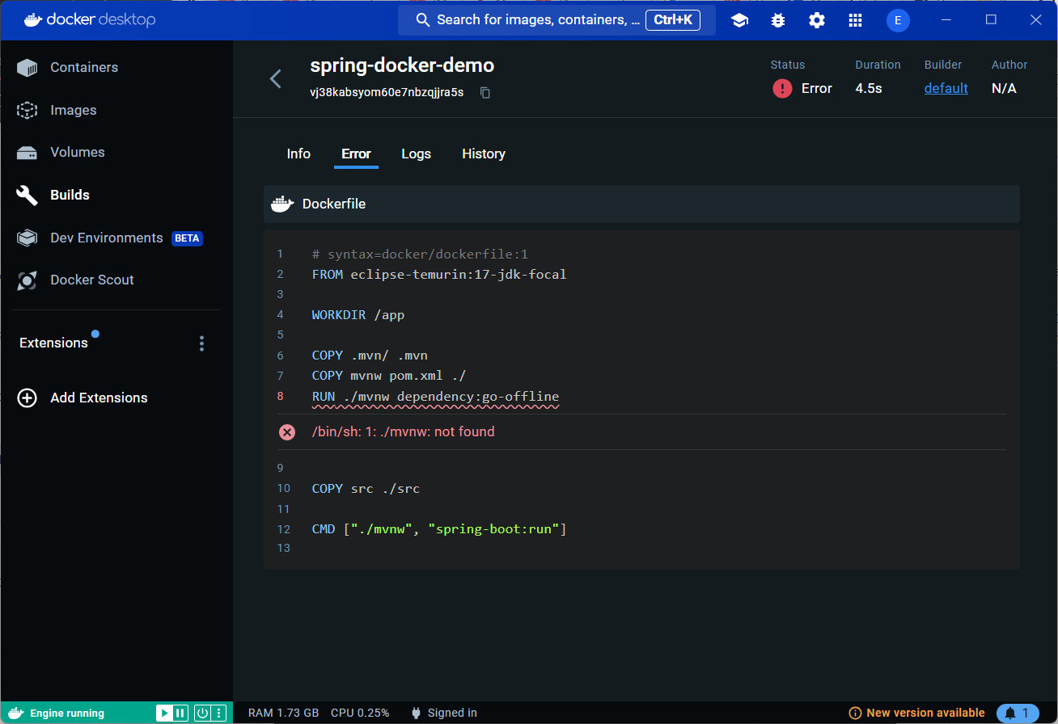The image size is (1058, 724).
Task: Open the account avatar labeled E
Action: [898, 20]
